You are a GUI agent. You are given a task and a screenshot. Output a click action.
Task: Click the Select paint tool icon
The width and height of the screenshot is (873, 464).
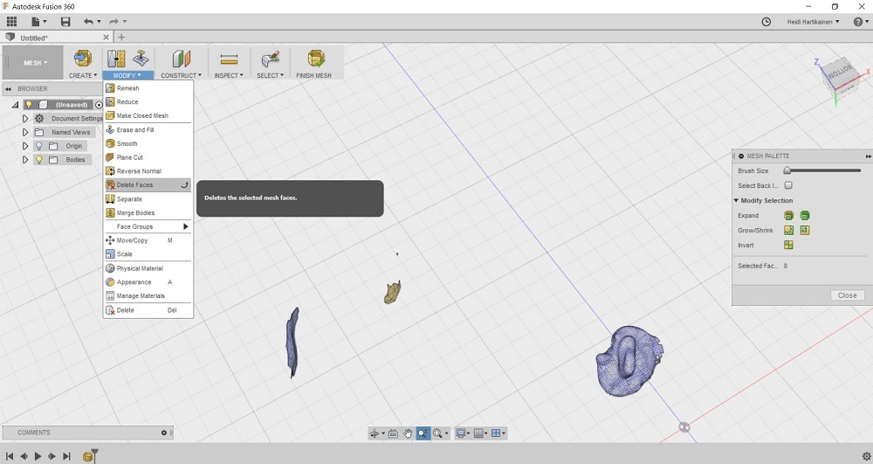[270, 59]
